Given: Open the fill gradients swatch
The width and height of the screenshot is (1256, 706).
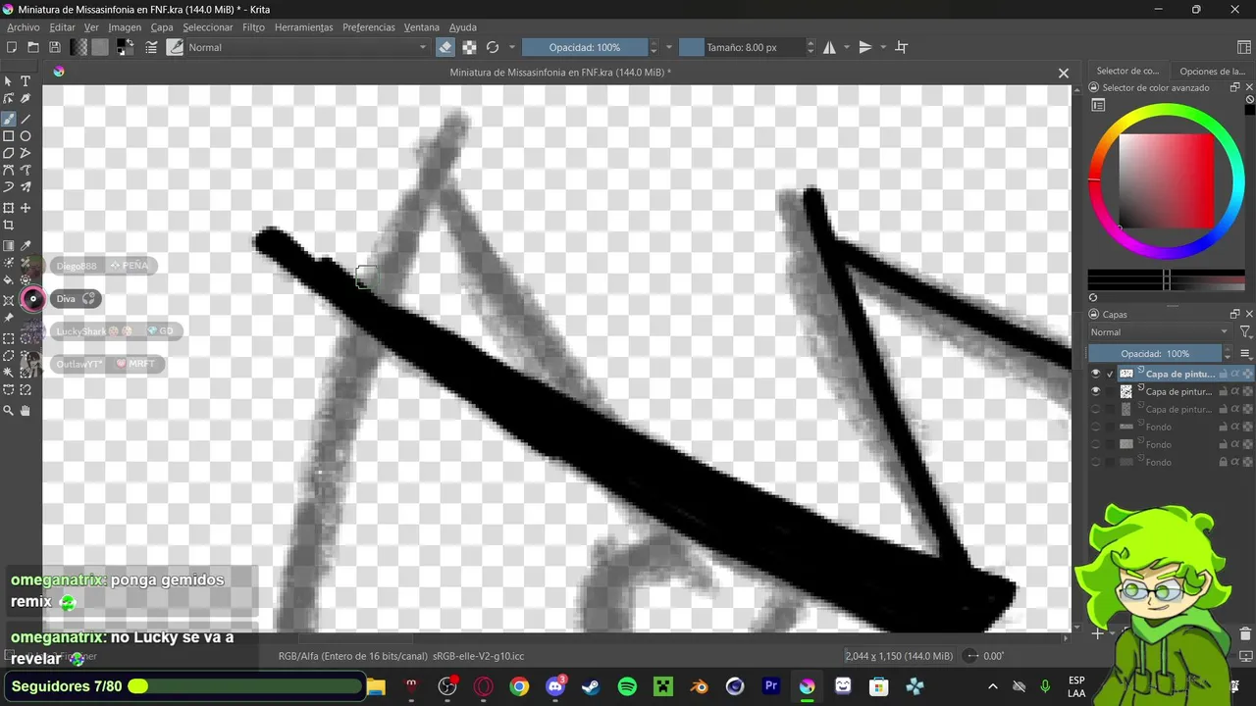Looking at the screenshot, I should [79, 47].
